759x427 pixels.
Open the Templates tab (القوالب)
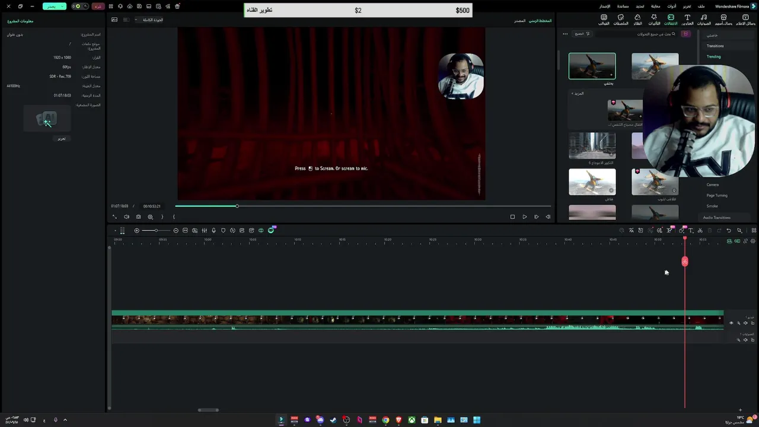coord(604,20)
